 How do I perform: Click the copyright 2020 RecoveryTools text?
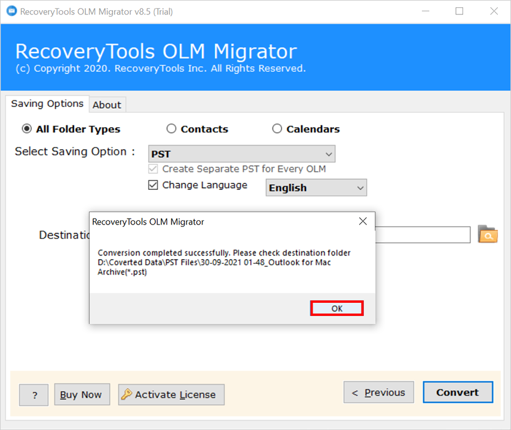coord(161,69)
